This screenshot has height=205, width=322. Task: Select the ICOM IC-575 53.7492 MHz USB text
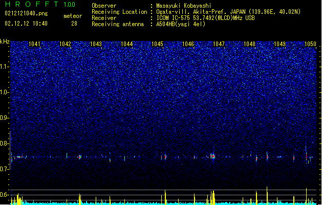205,18
